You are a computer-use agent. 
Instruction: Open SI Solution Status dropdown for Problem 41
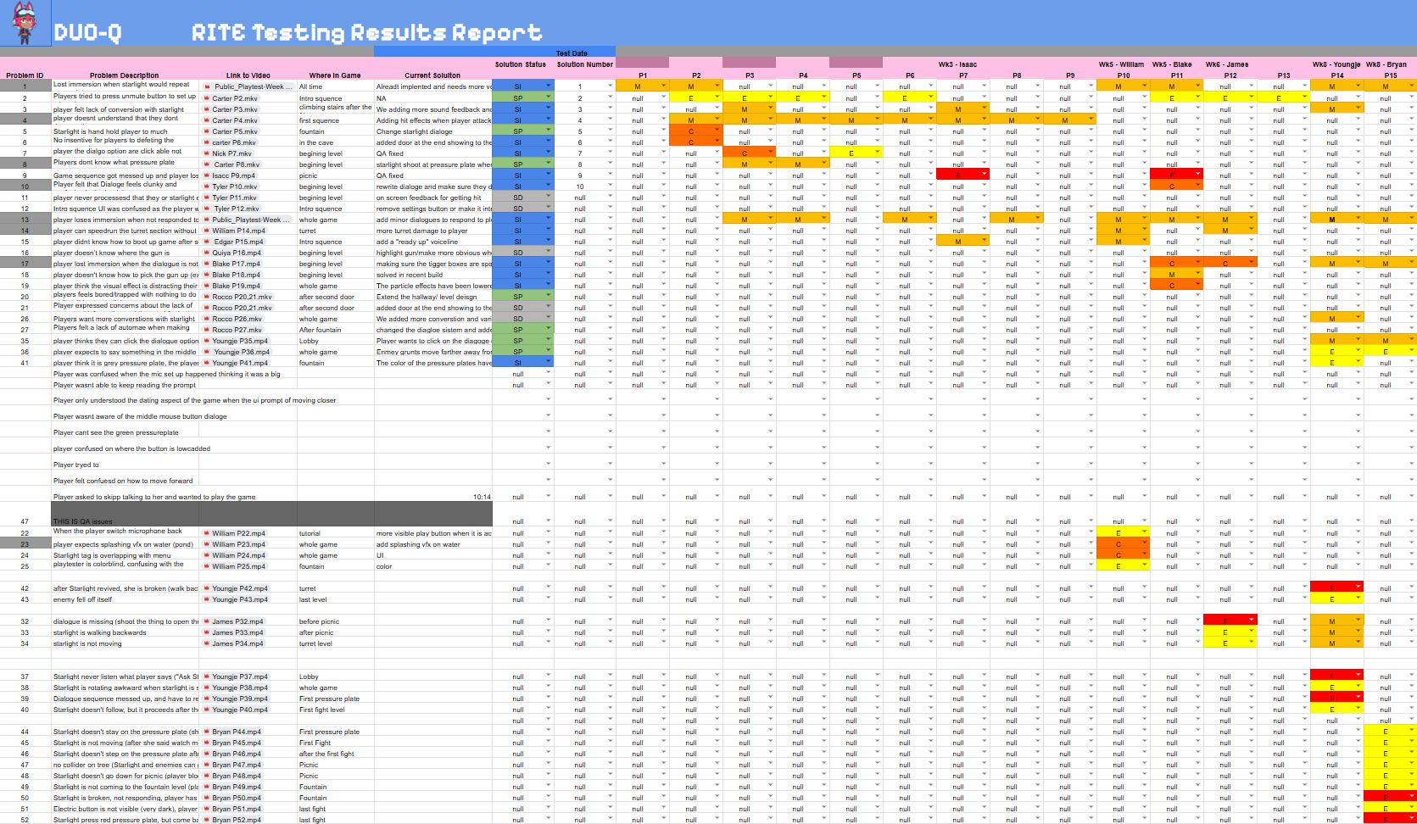point(548,362)
